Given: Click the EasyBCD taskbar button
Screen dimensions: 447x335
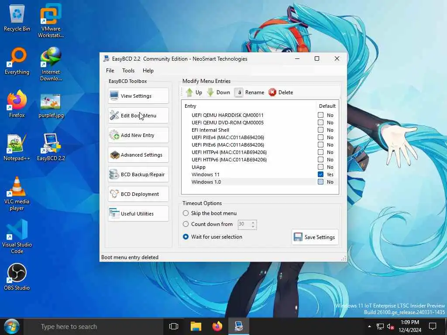Looking at the screenshot, I should coord(239,326).
